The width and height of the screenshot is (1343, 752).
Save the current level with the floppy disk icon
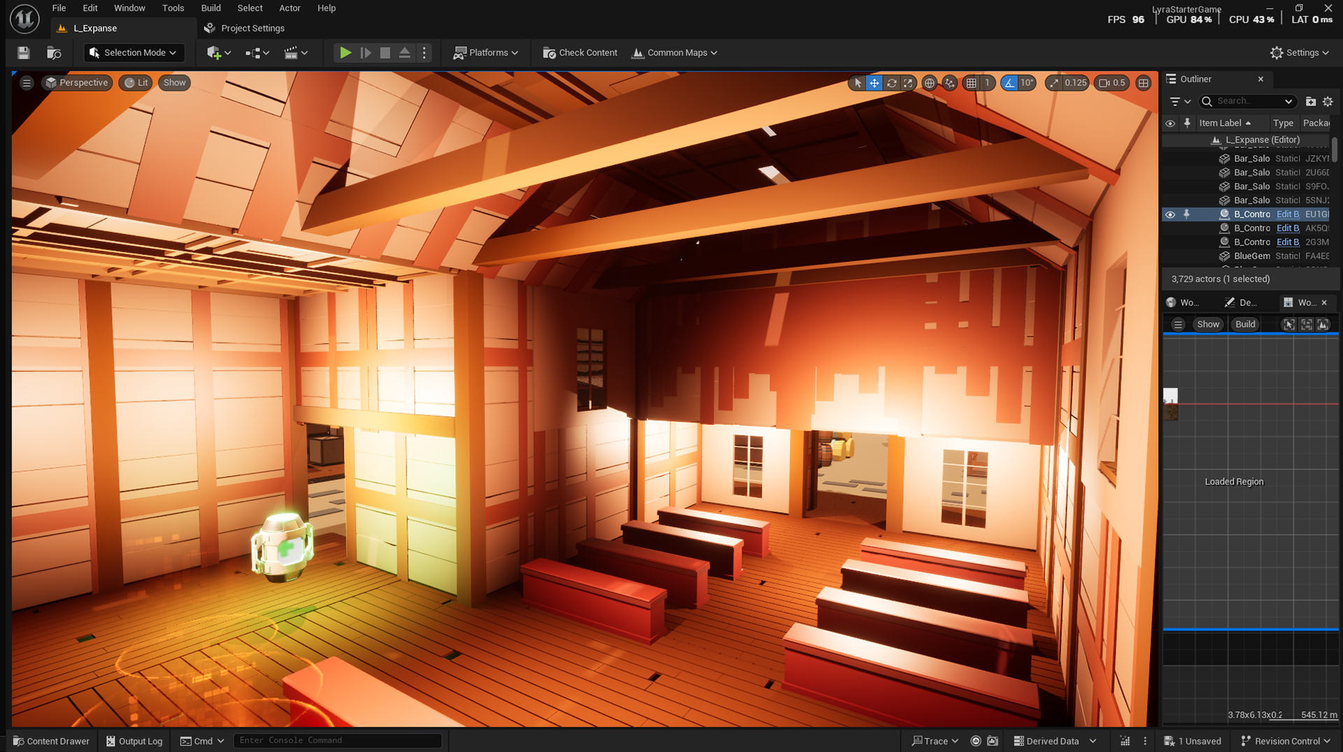[x=23, y=52]
